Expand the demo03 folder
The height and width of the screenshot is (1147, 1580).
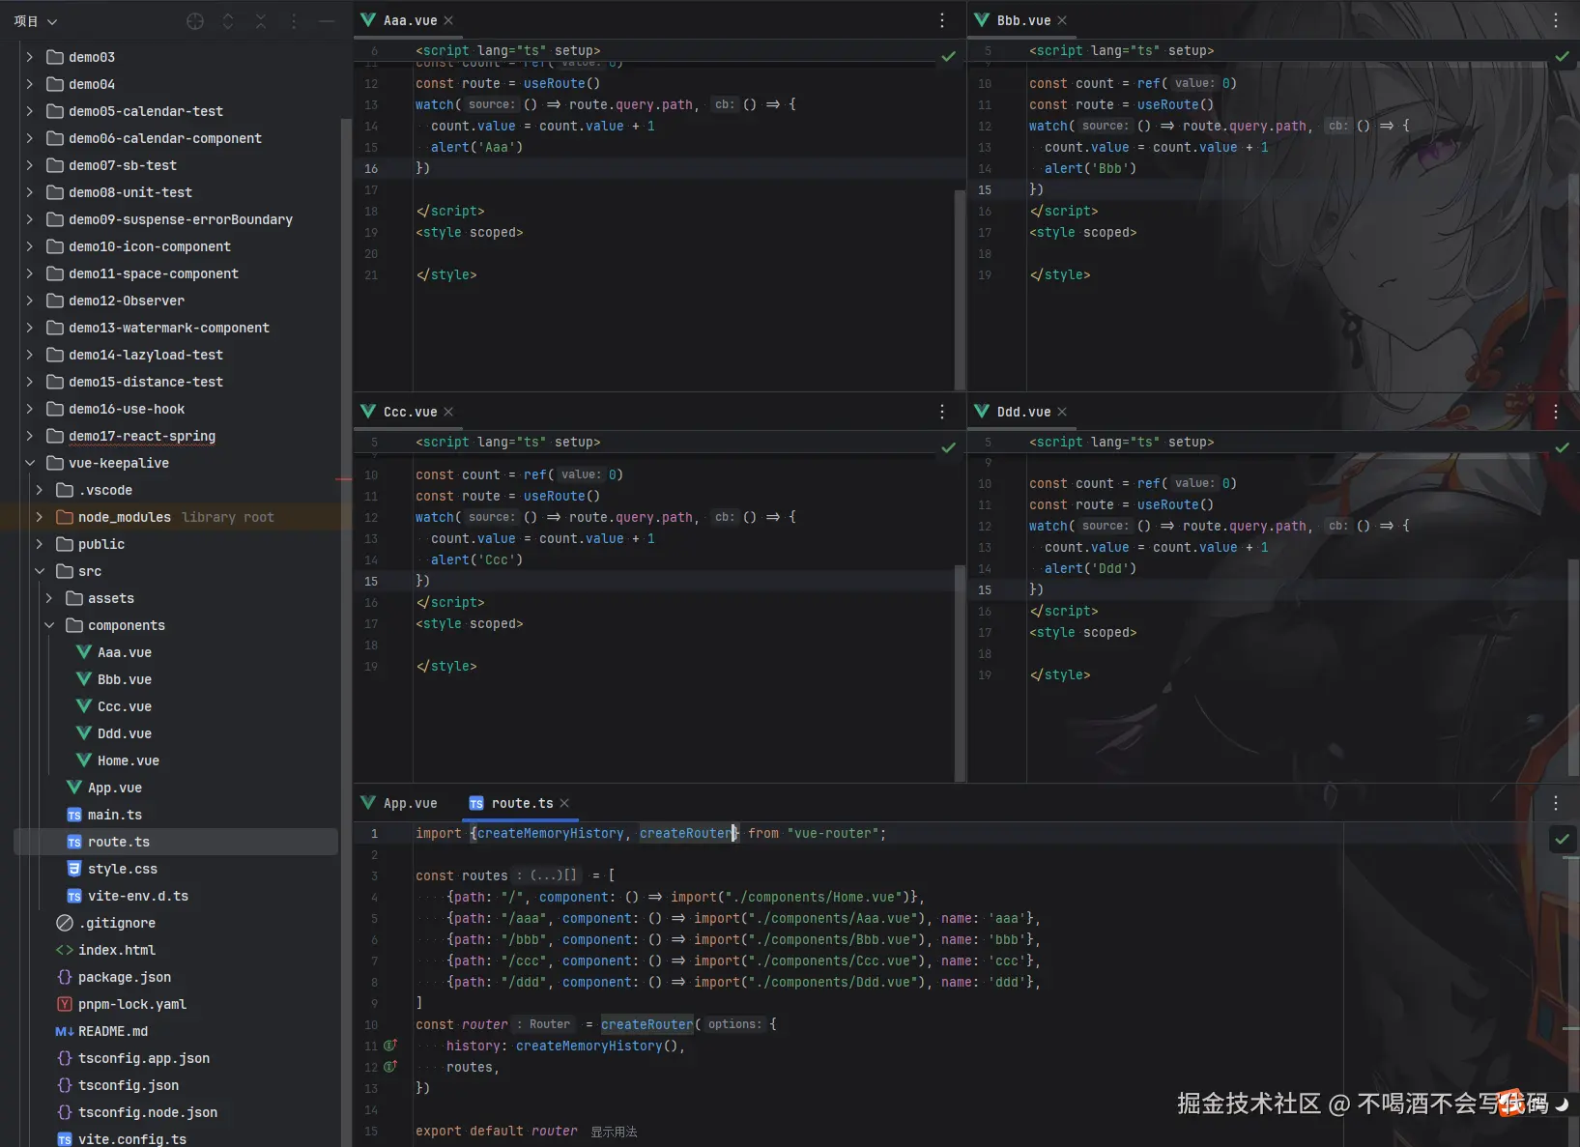point(29,57)
